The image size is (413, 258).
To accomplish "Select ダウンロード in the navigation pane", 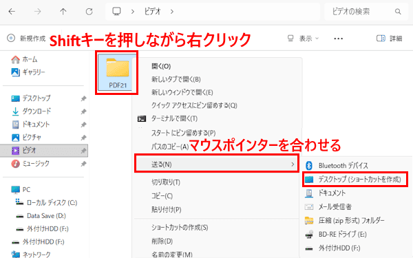I will tap(32, 111).
